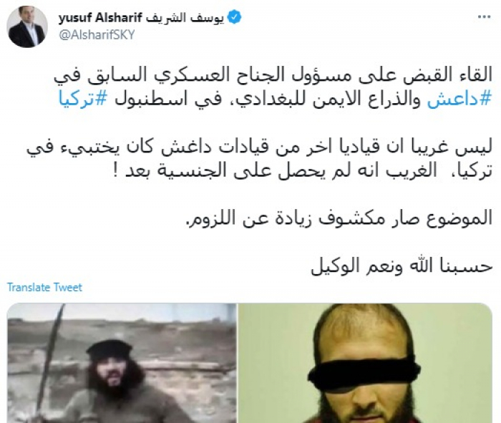Click the #داعش hashtag
The width and height of the screenshot is (501, 423).
[x=459, y=99]
